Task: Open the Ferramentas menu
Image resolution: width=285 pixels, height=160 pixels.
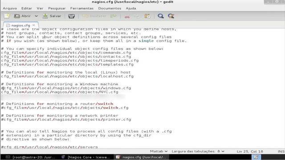Action: (82, 8)
